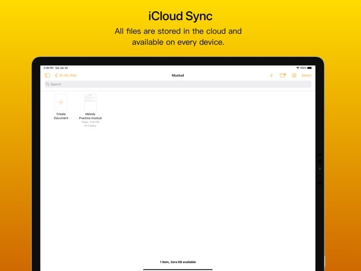Click the Melody Practice.mustud file name
Image resolution: width=361 pixels, height=271 pixels.
[x=90, y=116]
